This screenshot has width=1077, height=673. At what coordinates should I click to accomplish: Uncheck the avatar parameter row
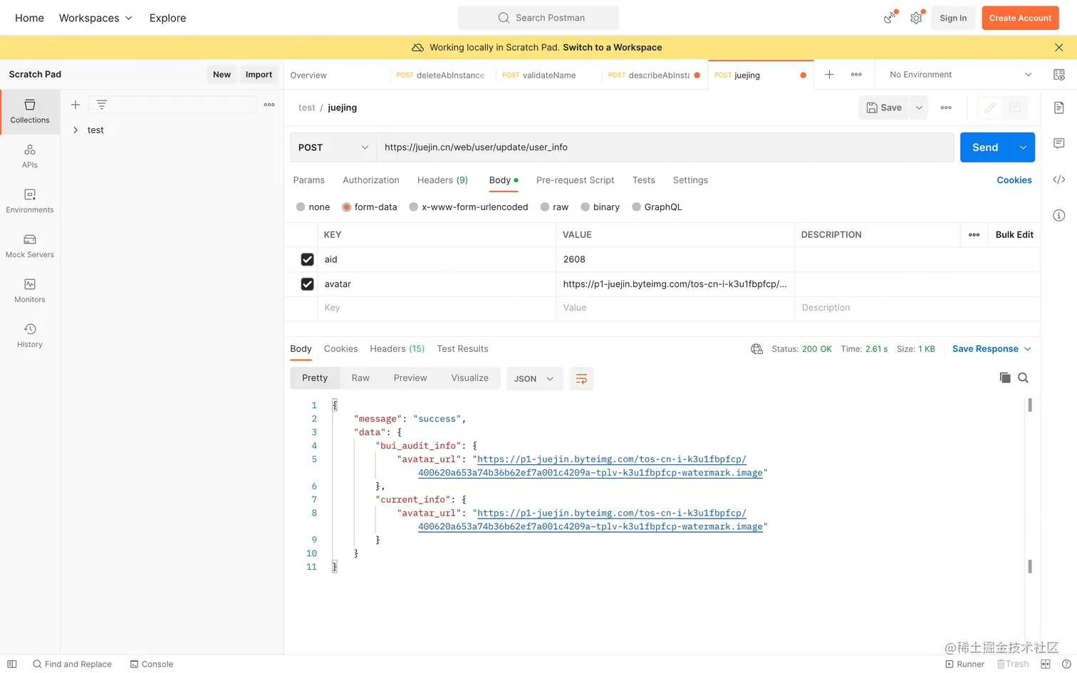click(307, 283)
